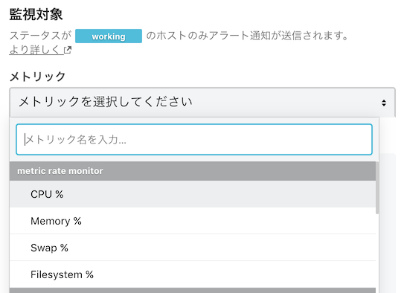The image size is (407, 293).
Task: Click the metric list scrollbar thumb
Action: point(377,188)
